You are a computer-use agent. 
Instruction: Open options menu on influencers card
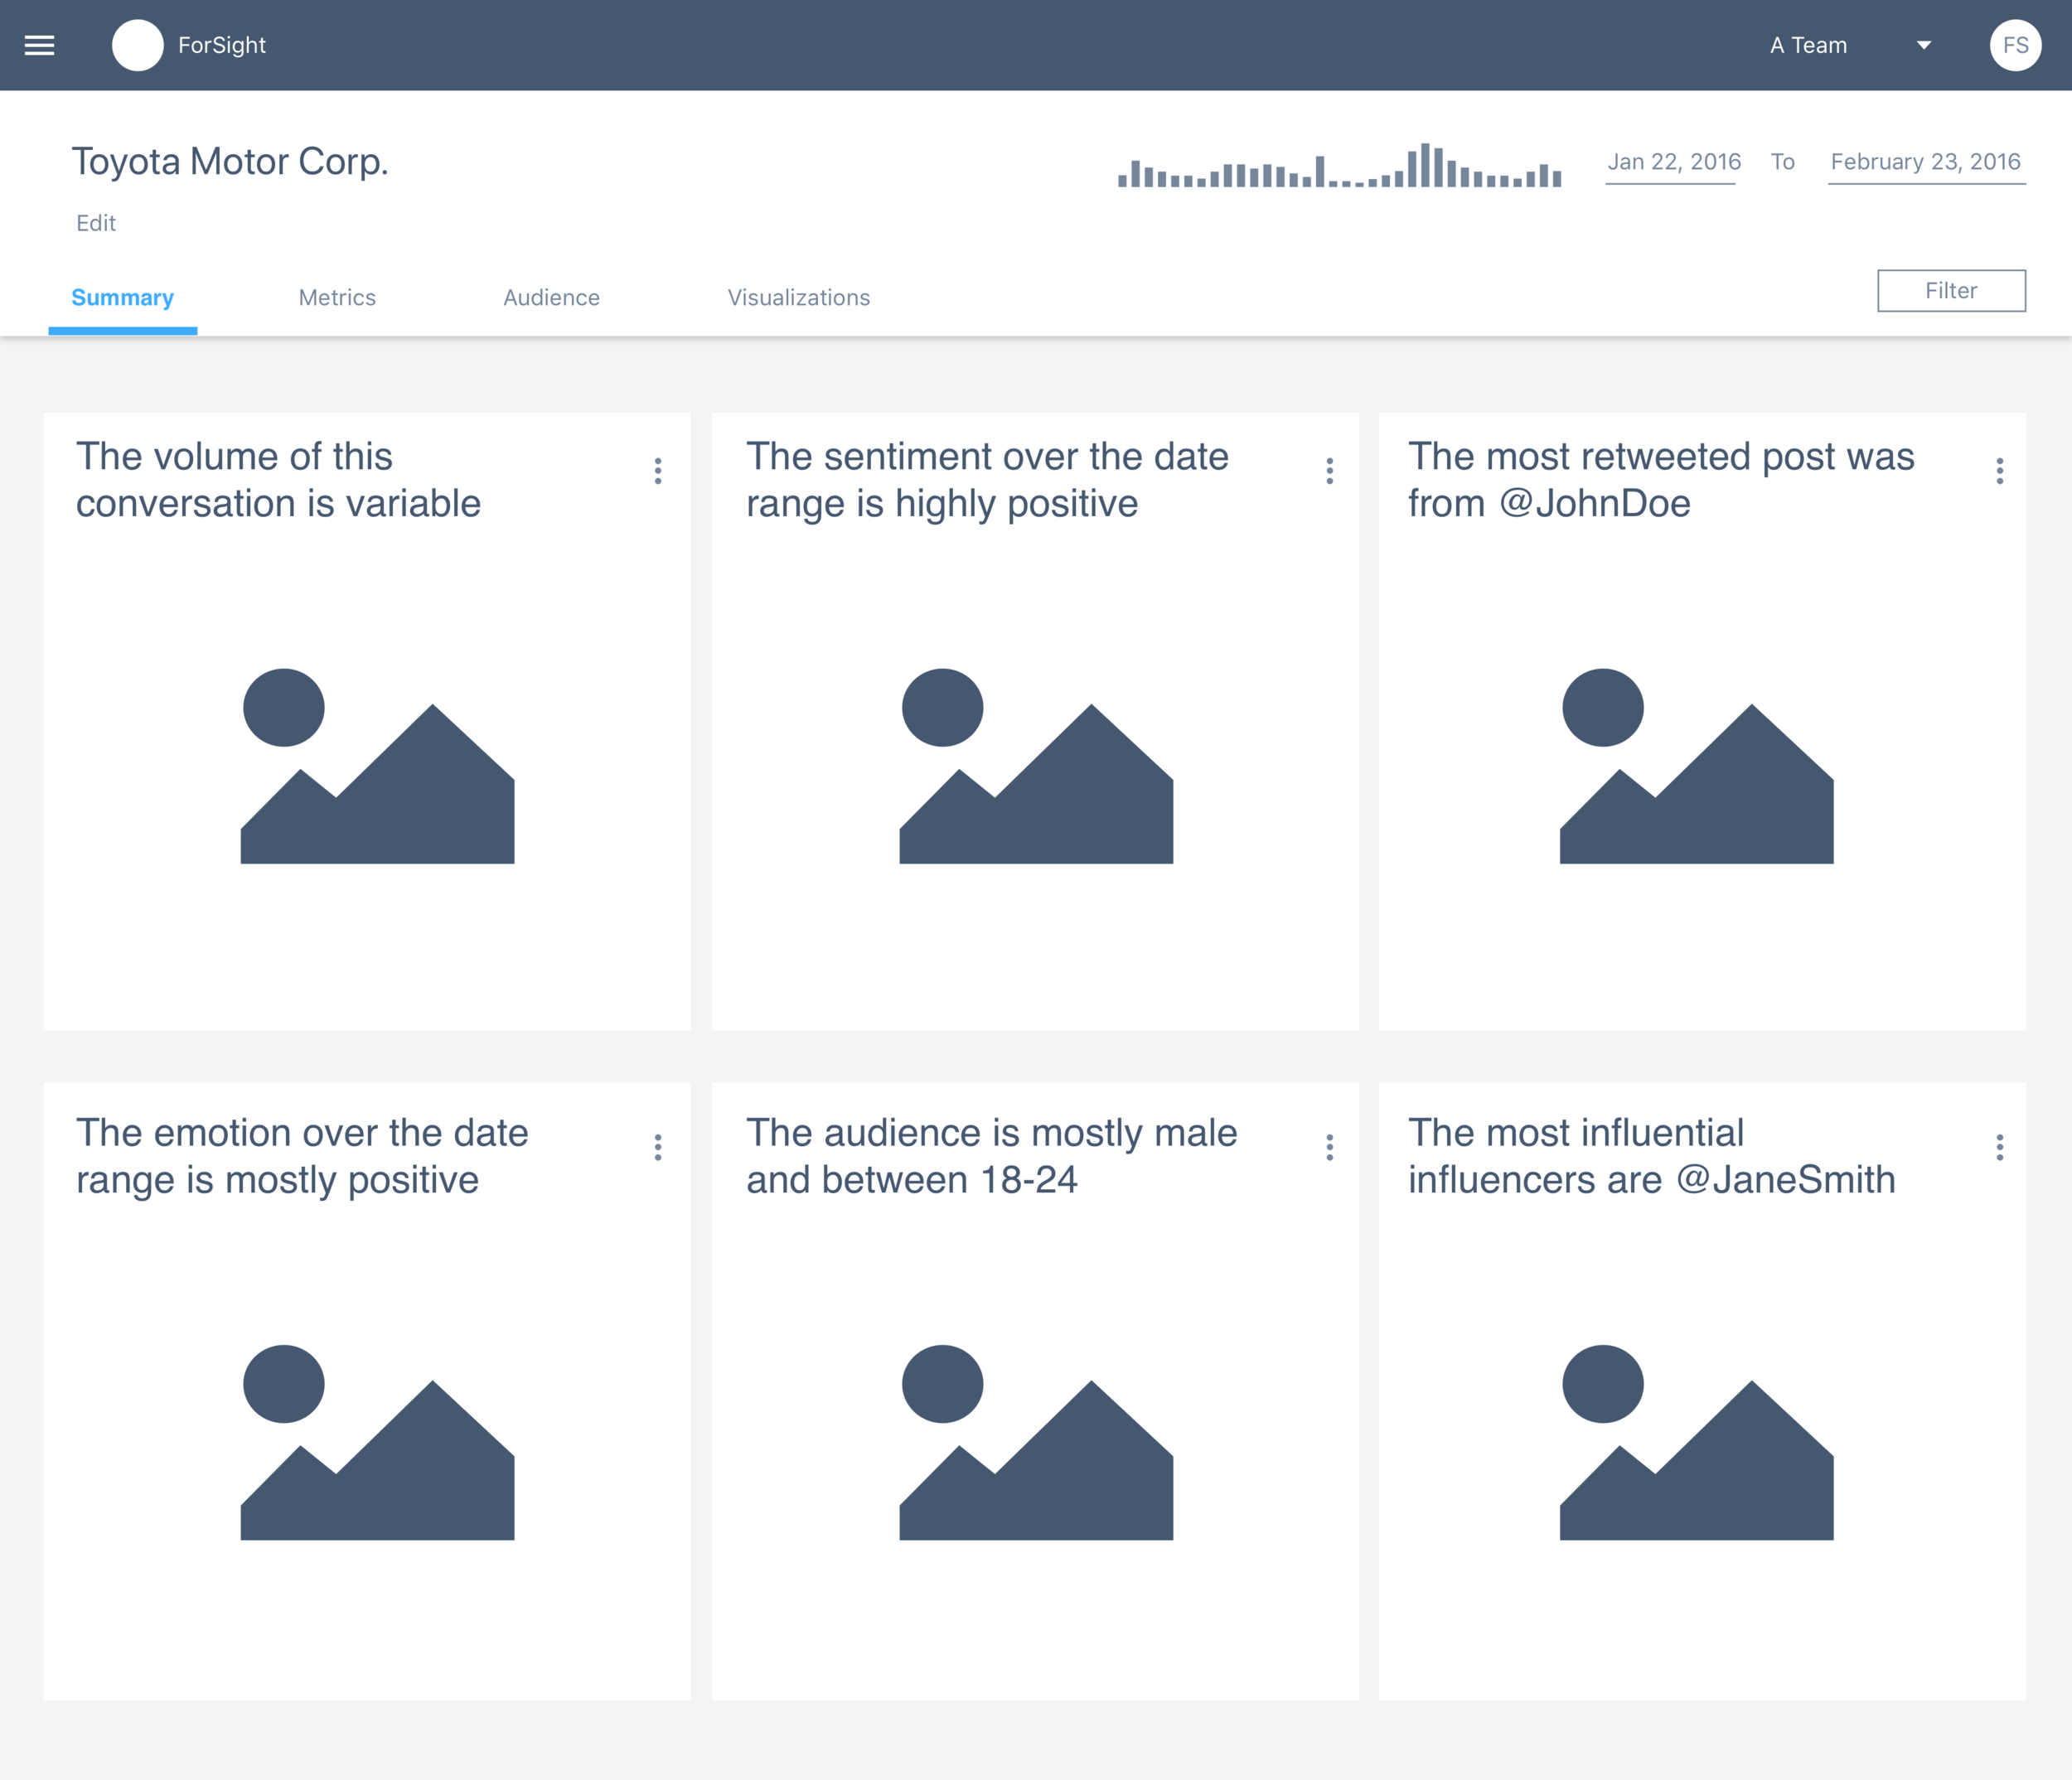pos(1999,1147)
